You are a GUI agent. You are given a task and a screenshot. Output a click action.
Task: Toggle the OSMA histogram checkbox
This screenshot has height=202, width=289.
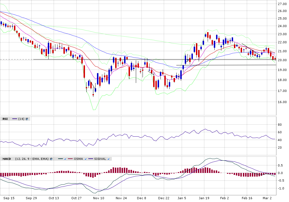(x=86, y=159)
